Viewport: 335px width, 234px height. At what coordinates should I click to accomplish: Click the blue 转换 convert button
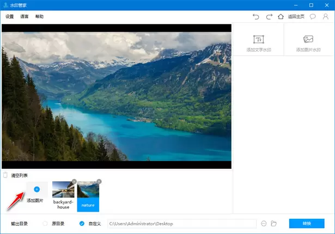[x=307, y=224]
